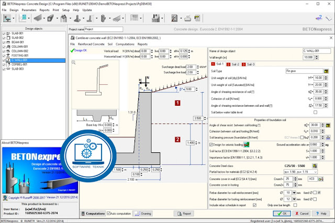Viewport: 335px width, 223px height.
Task: Select SLAB-003 in design objects list
Action: tap(17, 69)
